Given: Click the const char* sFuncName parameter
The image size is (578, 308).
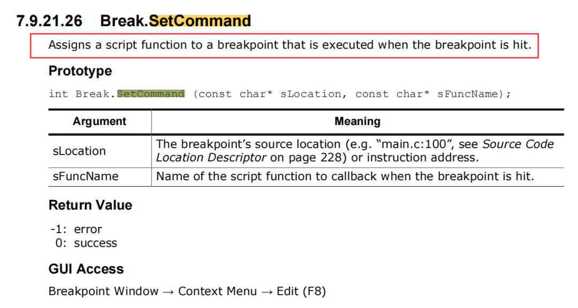Looking at the screenshot, I should pos(427,94).
